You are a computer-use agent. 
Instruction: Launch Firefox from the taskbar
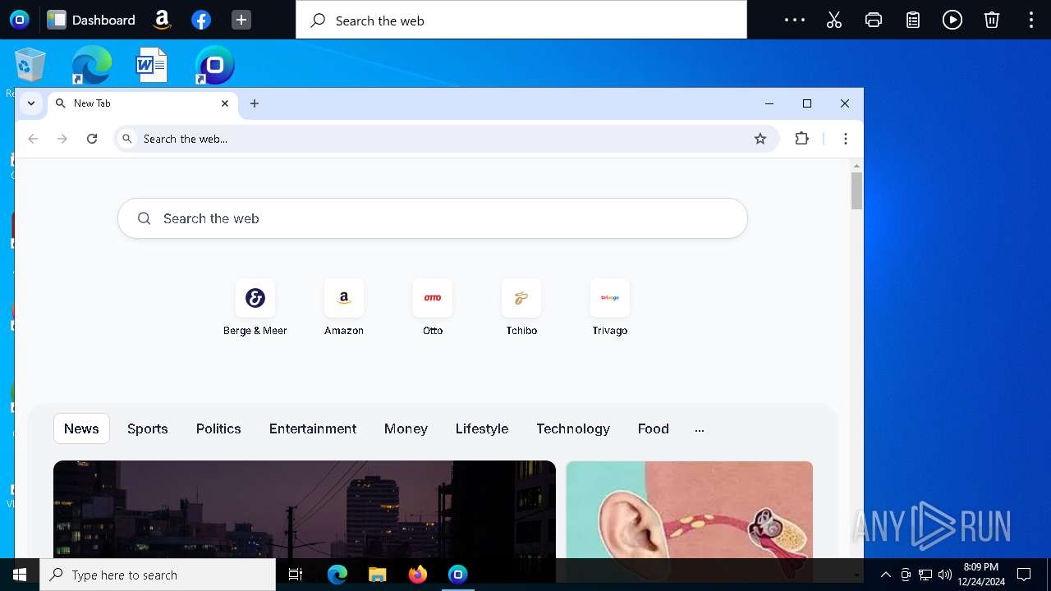pyautogui.click(x=417, y=575)
